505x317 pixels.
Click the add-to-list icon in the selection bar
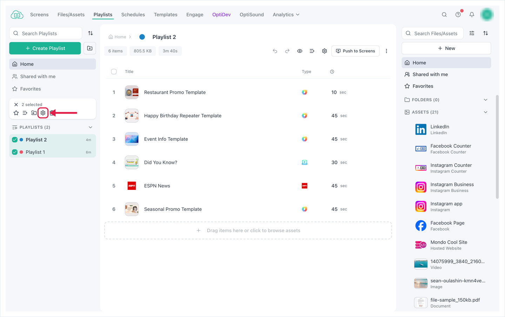coord(25,113)
